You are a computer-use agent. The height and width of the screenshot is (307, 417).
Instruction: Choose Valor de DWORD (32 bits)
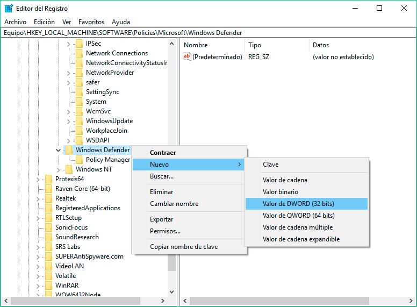pos(306,204)
